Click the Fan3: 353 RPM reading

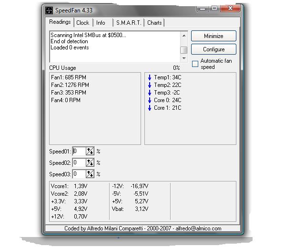pos(69,93)
